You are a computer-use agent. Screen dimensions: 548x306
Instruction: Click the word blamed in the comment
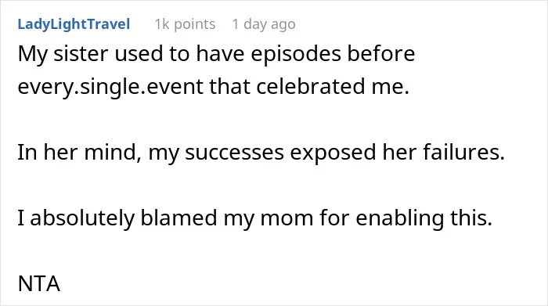click(178, 218)
